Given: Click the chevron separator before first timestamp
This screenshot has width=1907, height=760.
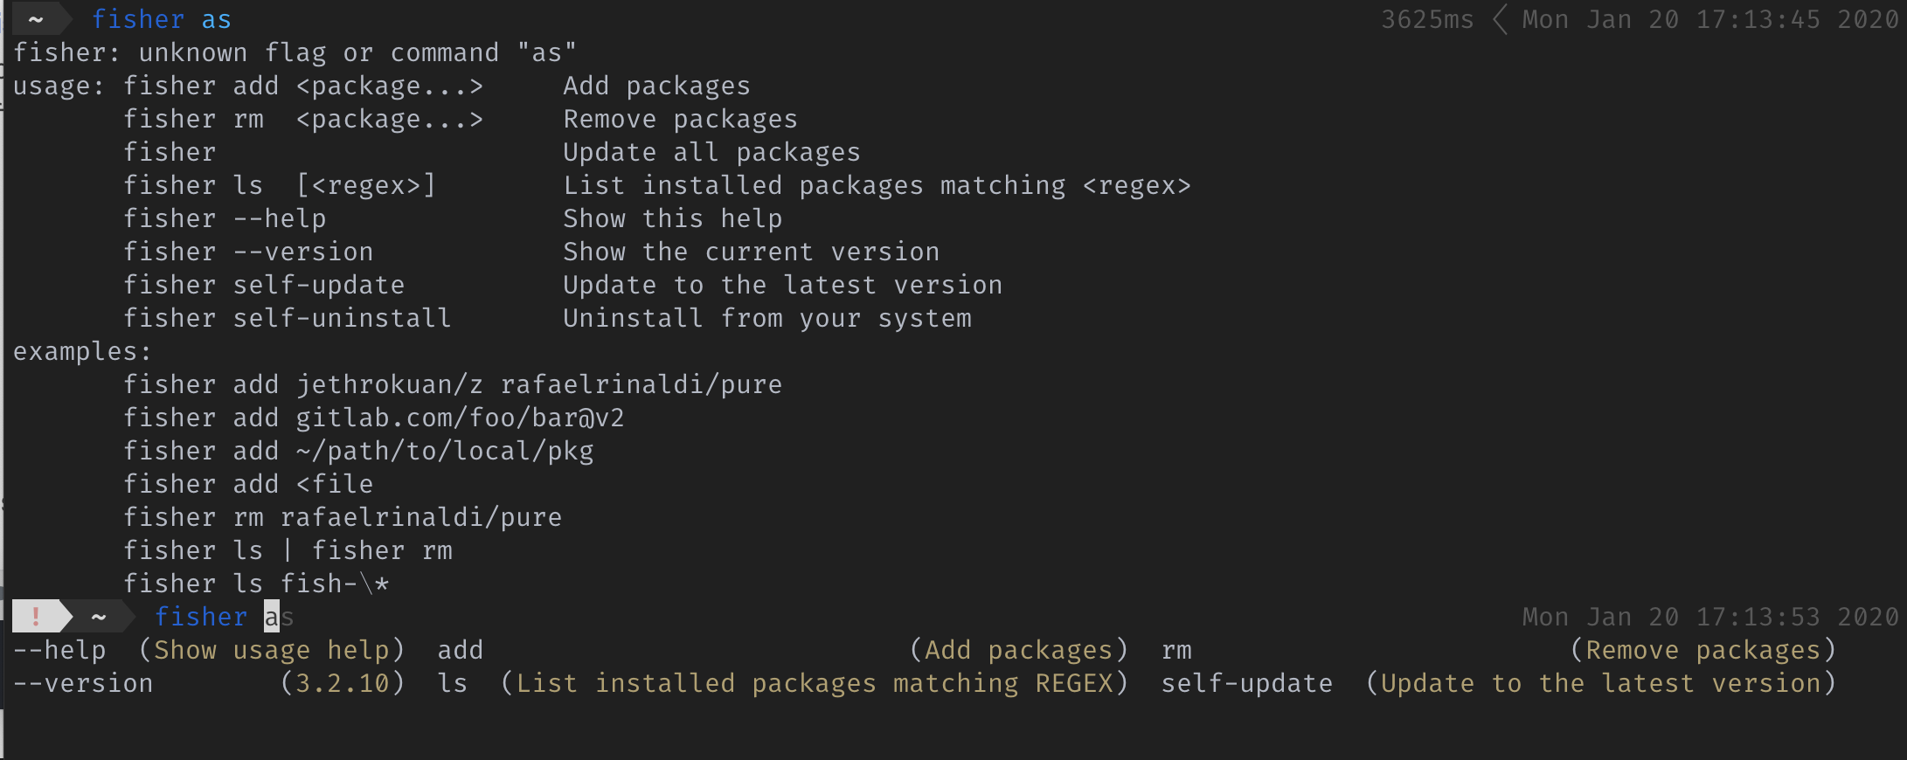Looking at the screenshot, I should point(1500,19).
